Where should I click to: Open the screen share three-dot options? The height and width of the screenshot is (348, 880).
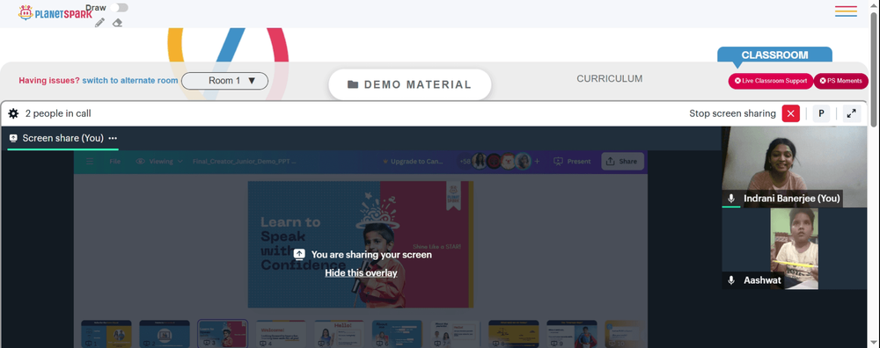(113, 138)
